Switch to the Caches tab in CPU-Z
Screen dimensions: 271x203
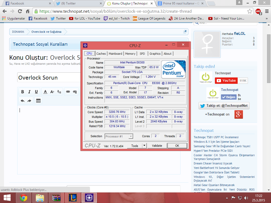101,53
